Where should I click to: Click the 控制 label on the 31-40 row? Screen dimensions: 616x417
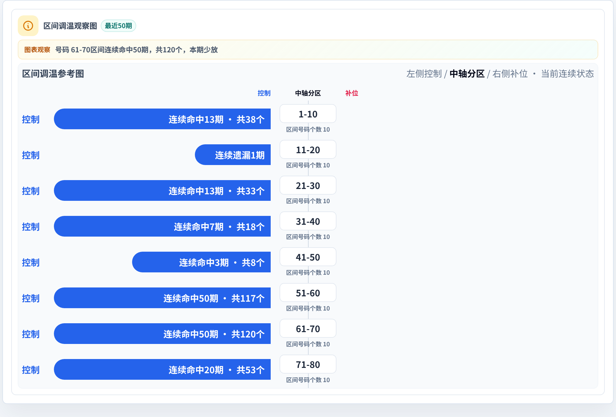31,227
